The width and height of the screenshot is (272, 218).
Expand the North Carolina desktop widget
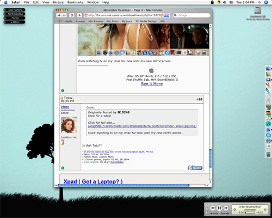(14, 14)
